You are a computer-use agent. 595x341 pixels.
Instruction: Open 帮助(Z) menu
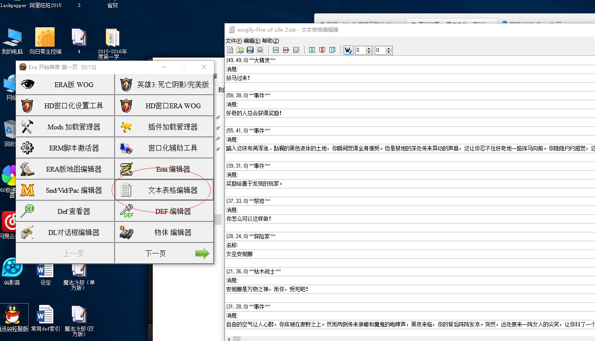pos(270,41)
